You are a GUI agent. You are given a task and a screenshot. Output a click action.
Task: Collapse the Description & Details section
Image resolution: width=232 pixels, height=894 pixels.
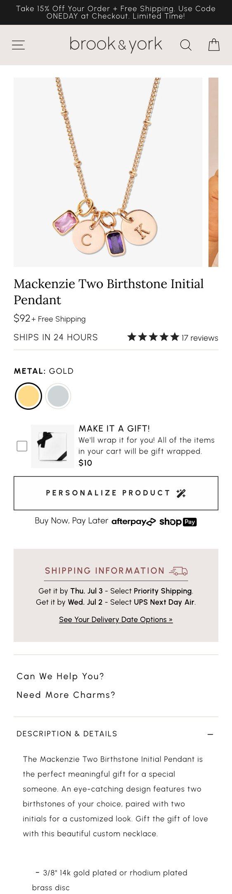tap(211, 734)
